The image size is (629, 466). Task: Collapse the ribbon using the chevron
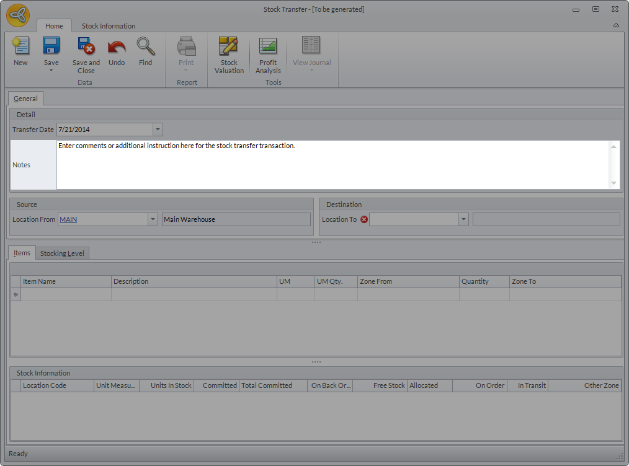tap(616, 25)
